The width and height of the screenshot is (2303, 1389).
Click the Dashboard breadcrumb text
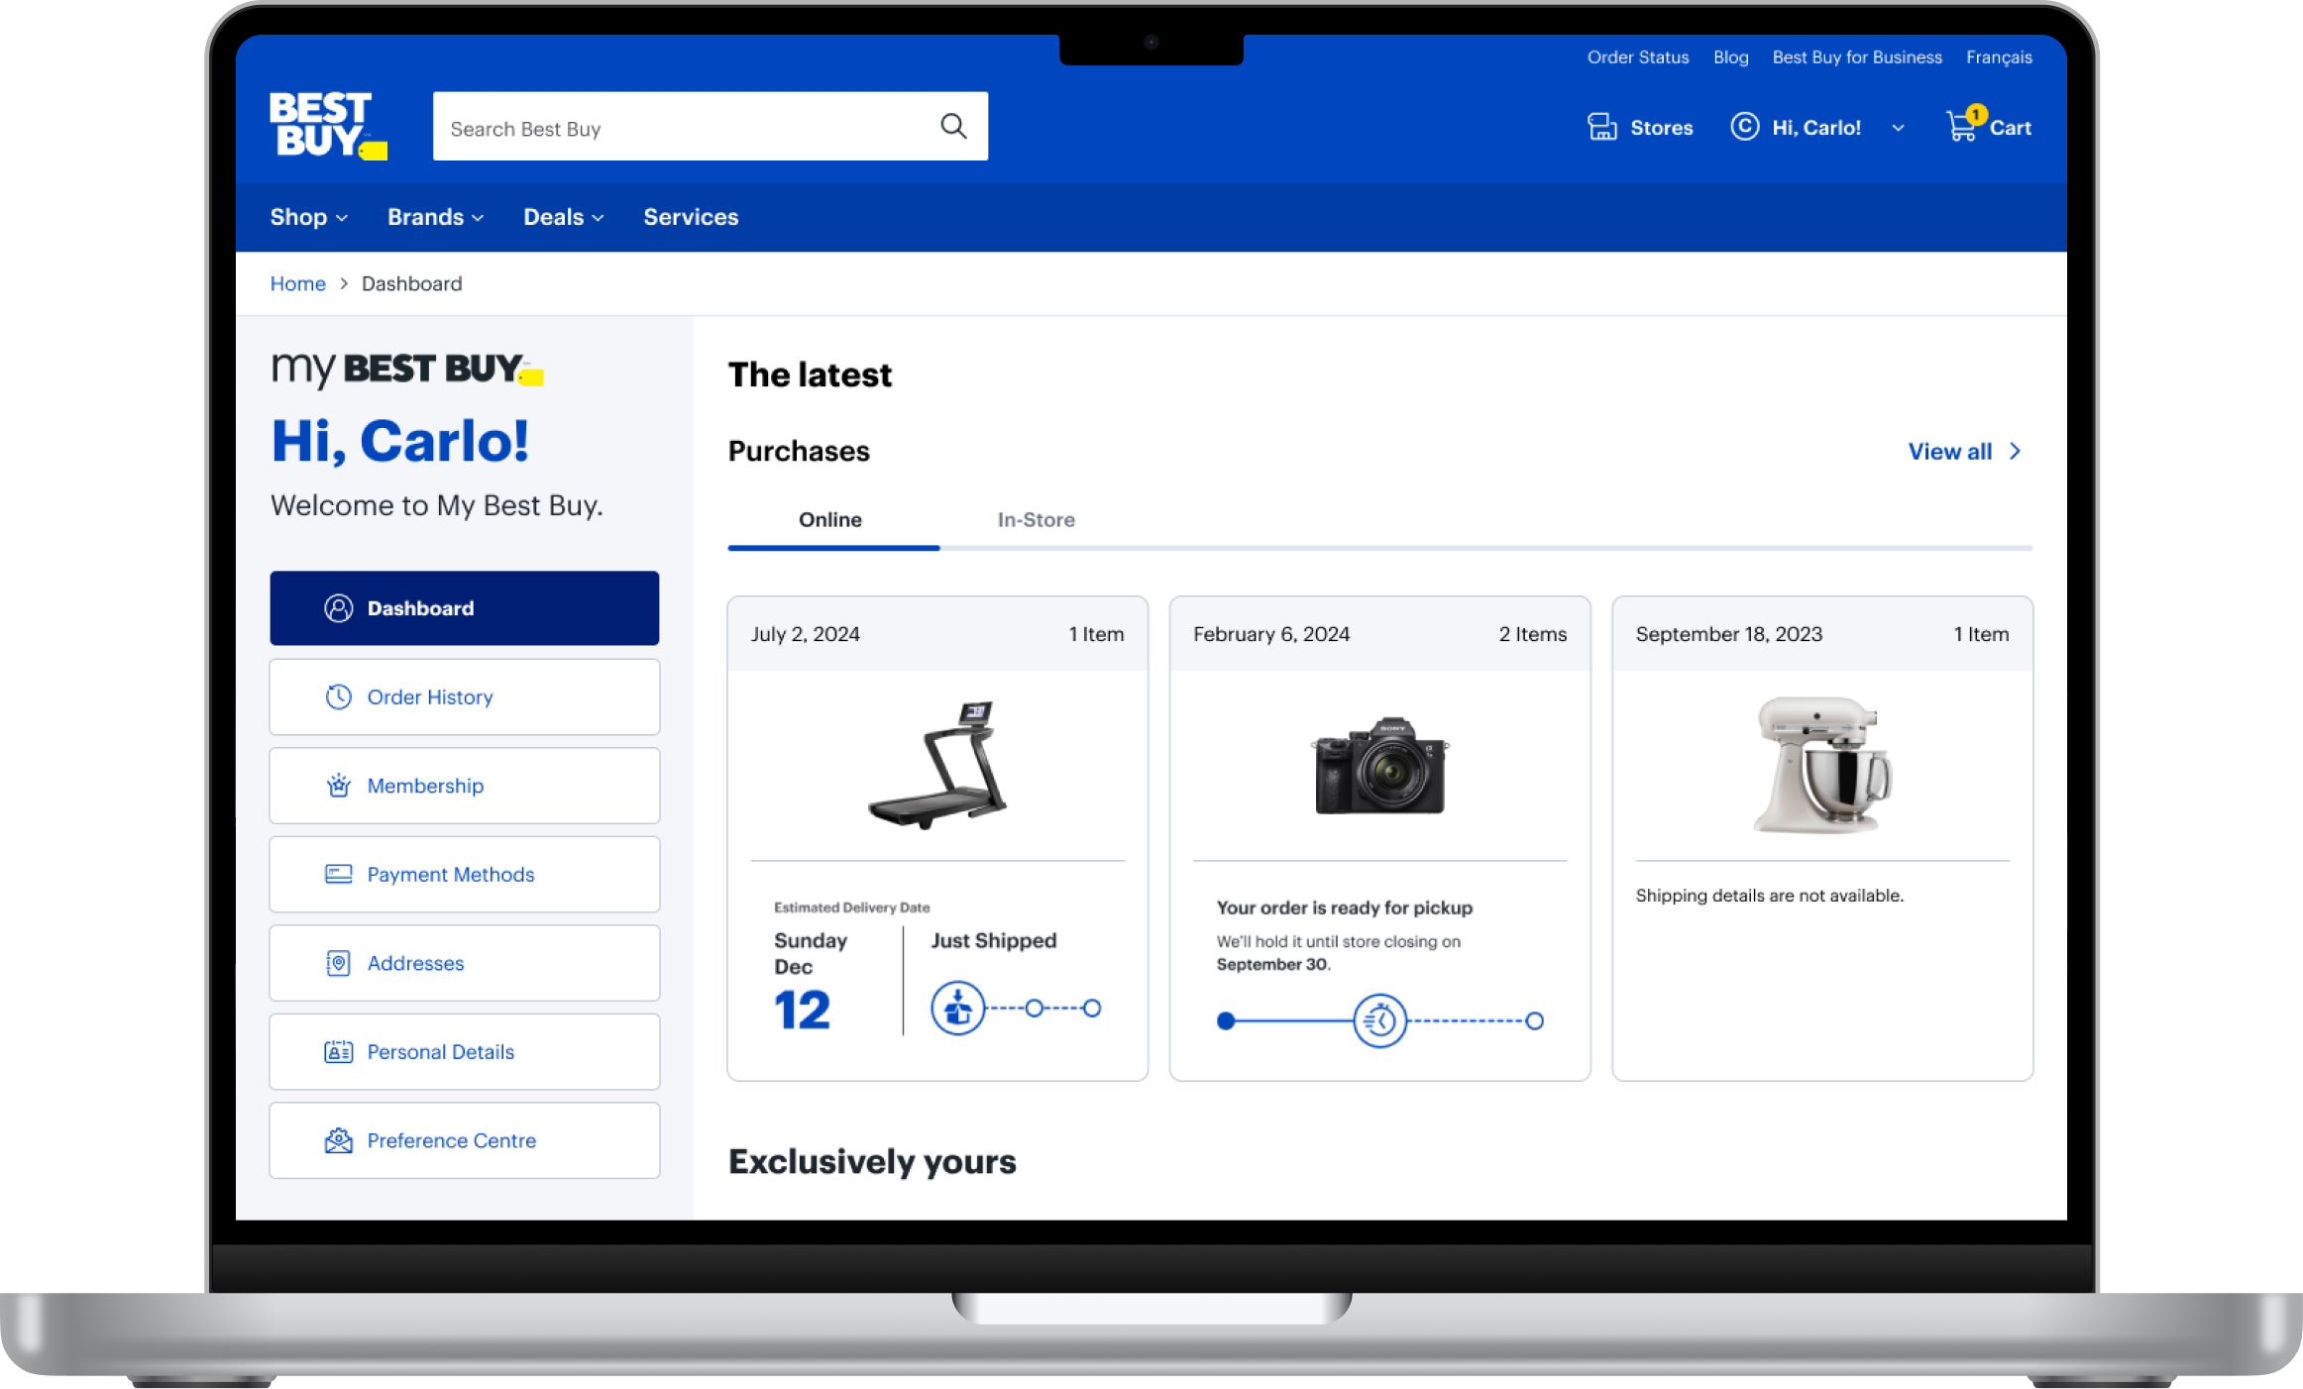pyautogui.click(x=411, y=283)
